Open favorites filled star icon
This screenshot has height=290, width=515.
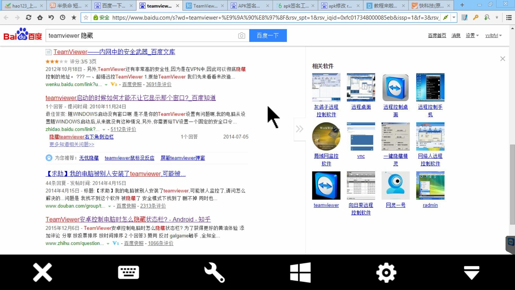74,17
